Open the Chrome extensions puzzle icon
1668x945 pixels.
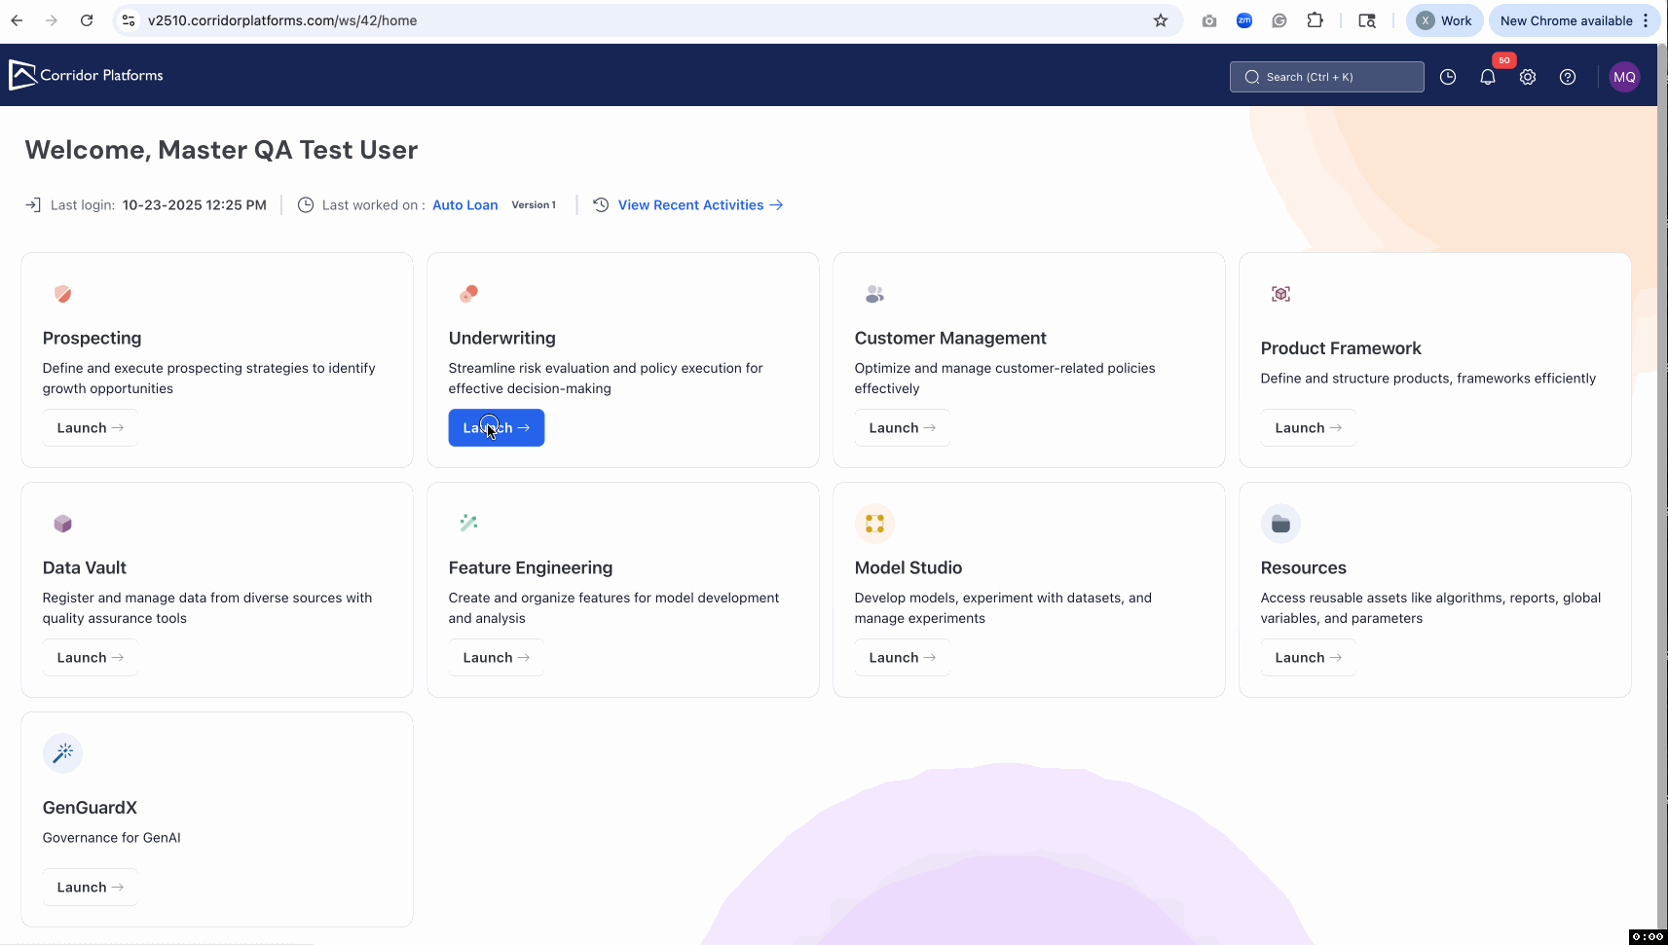pyautogui.click(x=1315, y=20)
